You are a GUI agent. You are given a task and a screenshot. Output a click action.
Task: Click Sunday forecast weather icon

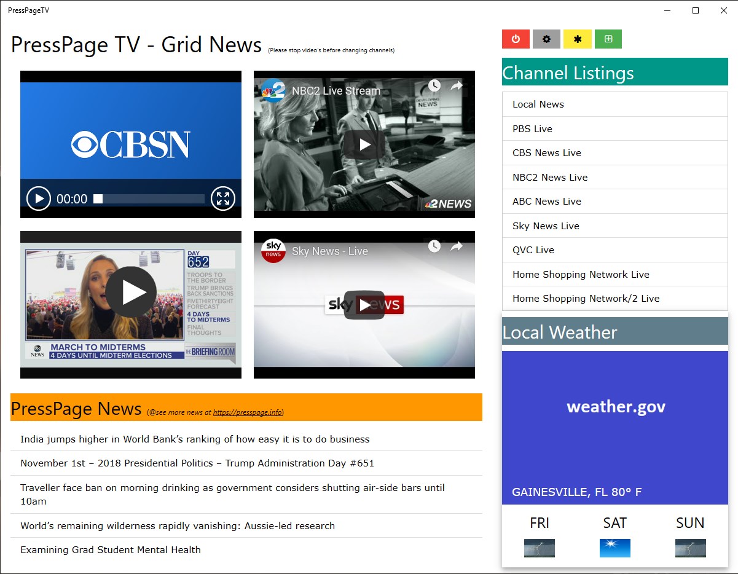(690, 548)
